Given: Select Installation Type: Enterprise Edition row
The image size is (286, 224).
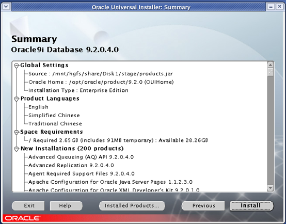Looking at the screenshot, I should 78,90.
